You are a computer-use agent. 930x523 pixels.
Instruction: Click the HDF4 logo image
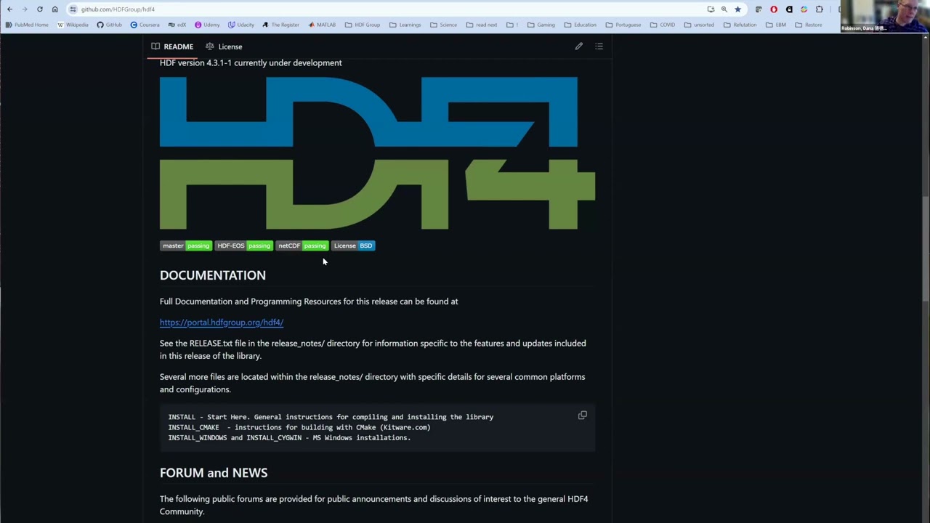[377, 153]
